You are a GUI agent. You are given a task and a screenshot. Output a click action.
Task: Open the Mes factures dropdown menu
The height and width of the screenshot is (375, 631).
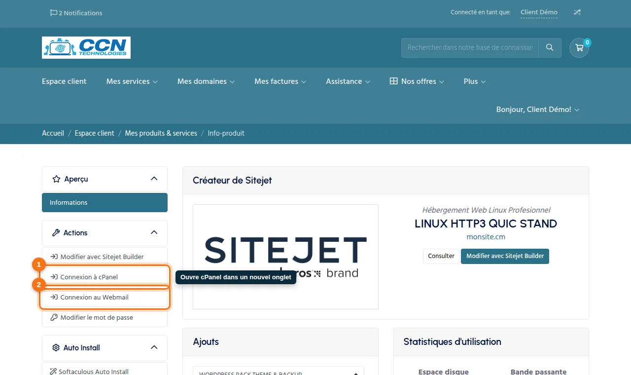[x=280, y=81]
